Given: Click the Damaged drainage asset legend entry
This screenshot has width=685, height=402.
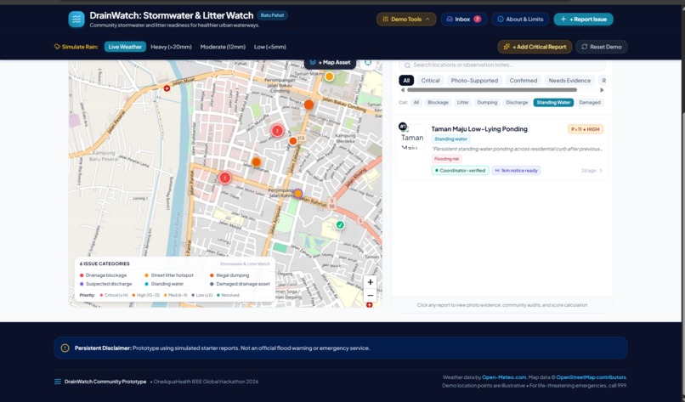Looking at the screenshot, I should (x=240, y=284).
